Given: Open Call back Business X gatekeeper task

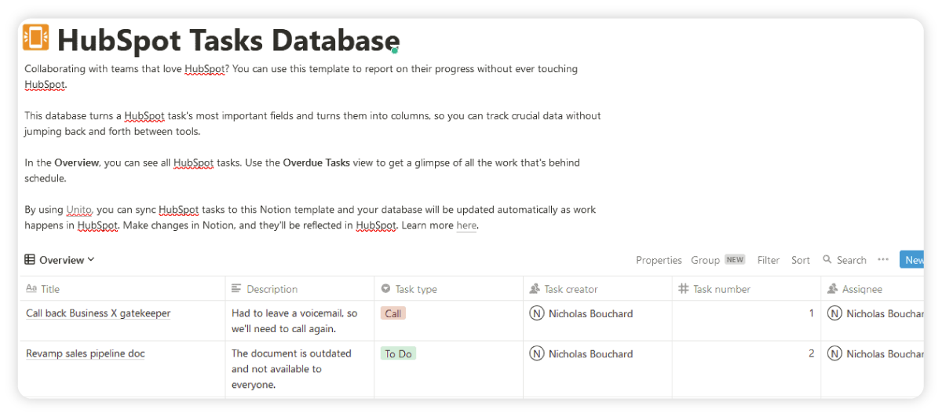Looking at the screenshot, I should tap(98, 313).
